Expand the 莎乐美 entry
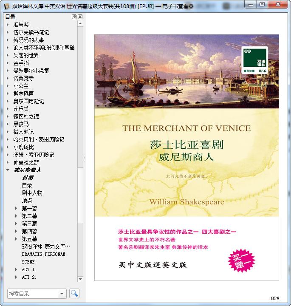 click(8, 109)
